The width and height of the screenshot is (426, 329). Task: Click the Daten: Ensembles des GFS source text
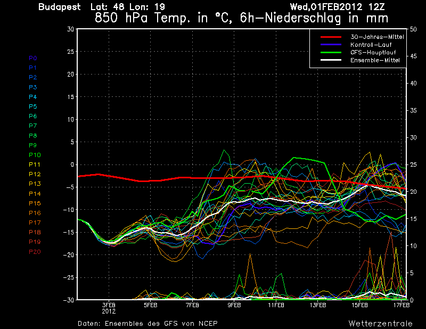pos(147,324)
